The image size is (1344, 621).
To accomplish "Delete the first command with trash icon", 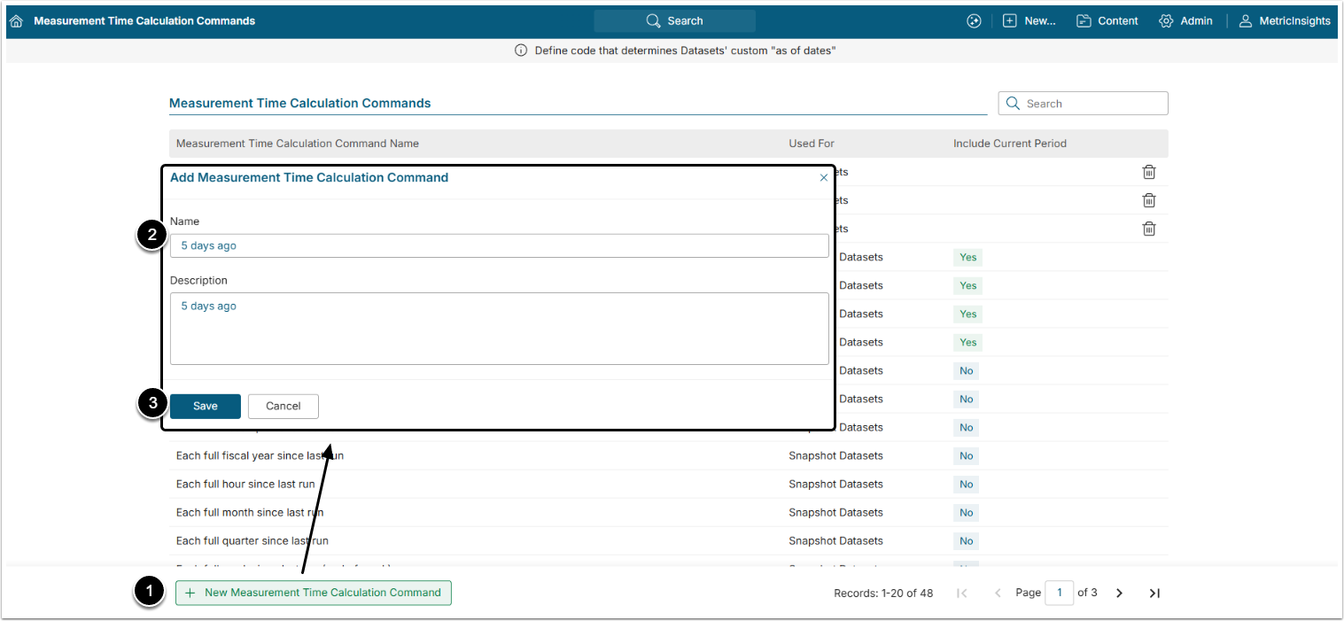I will pyautogui.click(x=1149, y=172).
